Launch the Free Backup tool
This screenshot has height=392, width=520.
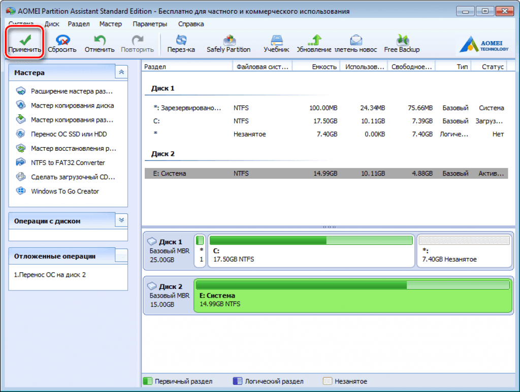tap(402, 40)
